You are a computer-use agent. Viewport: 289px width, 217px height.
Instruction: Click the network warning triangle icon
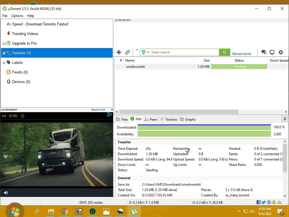pos(279,202)
